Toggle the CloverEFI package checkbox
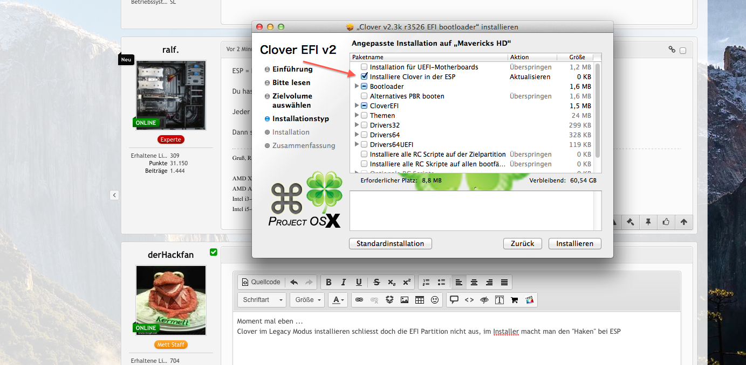The height and width of the screenshot is (365, 746). 365,106
